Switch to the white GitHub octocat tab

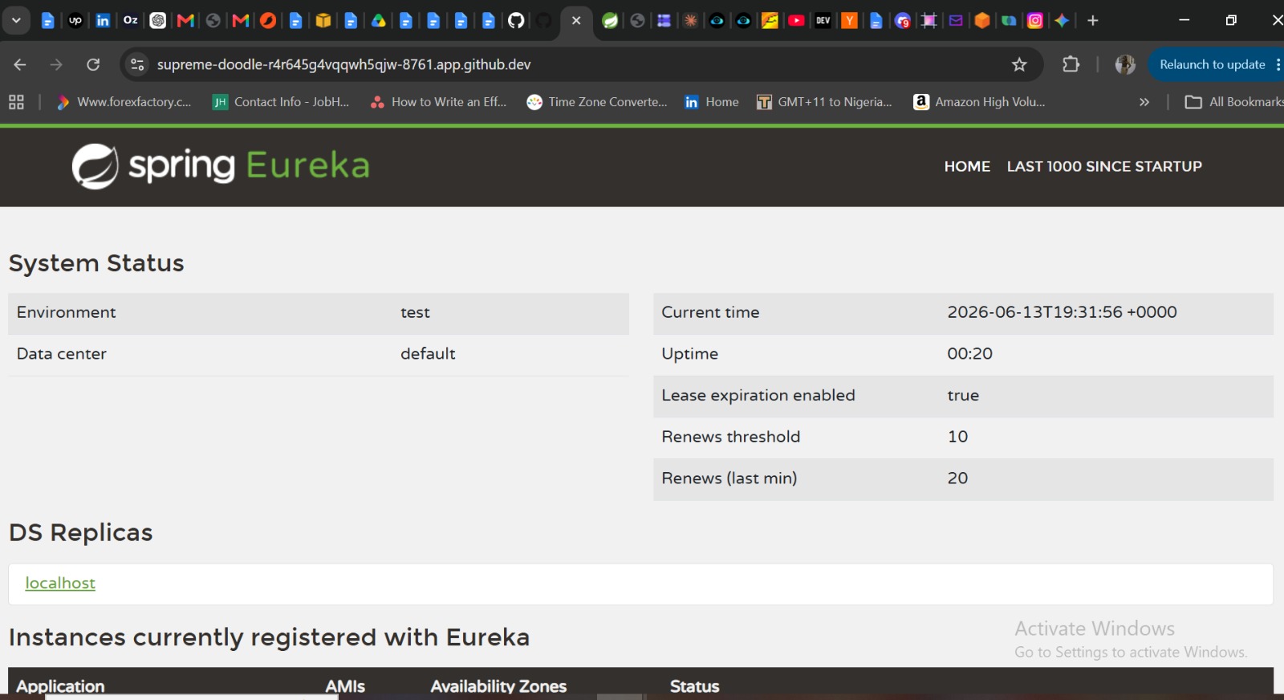(x=516, y=21)
